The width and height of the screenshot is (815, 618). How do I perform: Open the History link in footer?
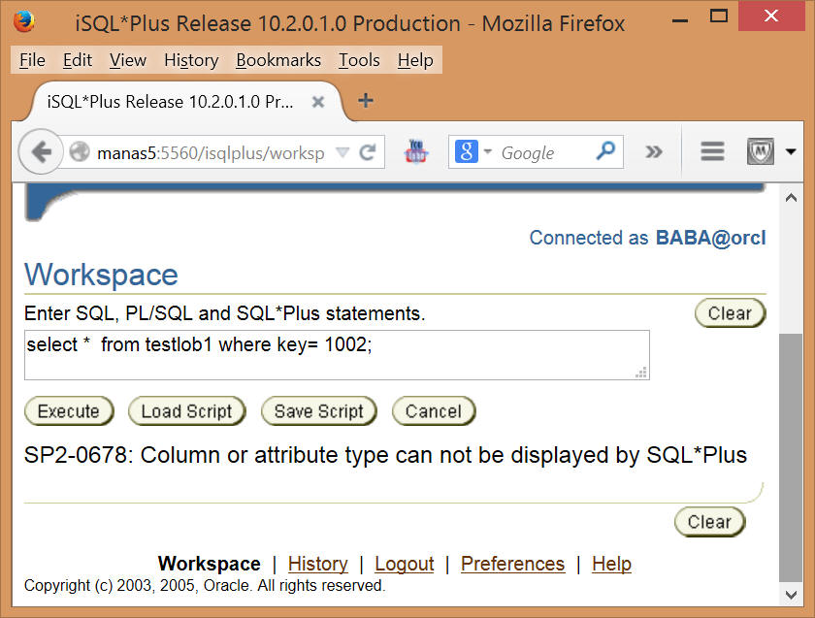[x=317, y=564]
